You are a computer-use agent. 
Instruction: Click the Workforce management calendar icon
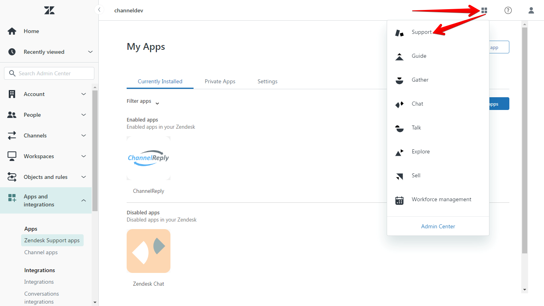[x=399, y=200]
